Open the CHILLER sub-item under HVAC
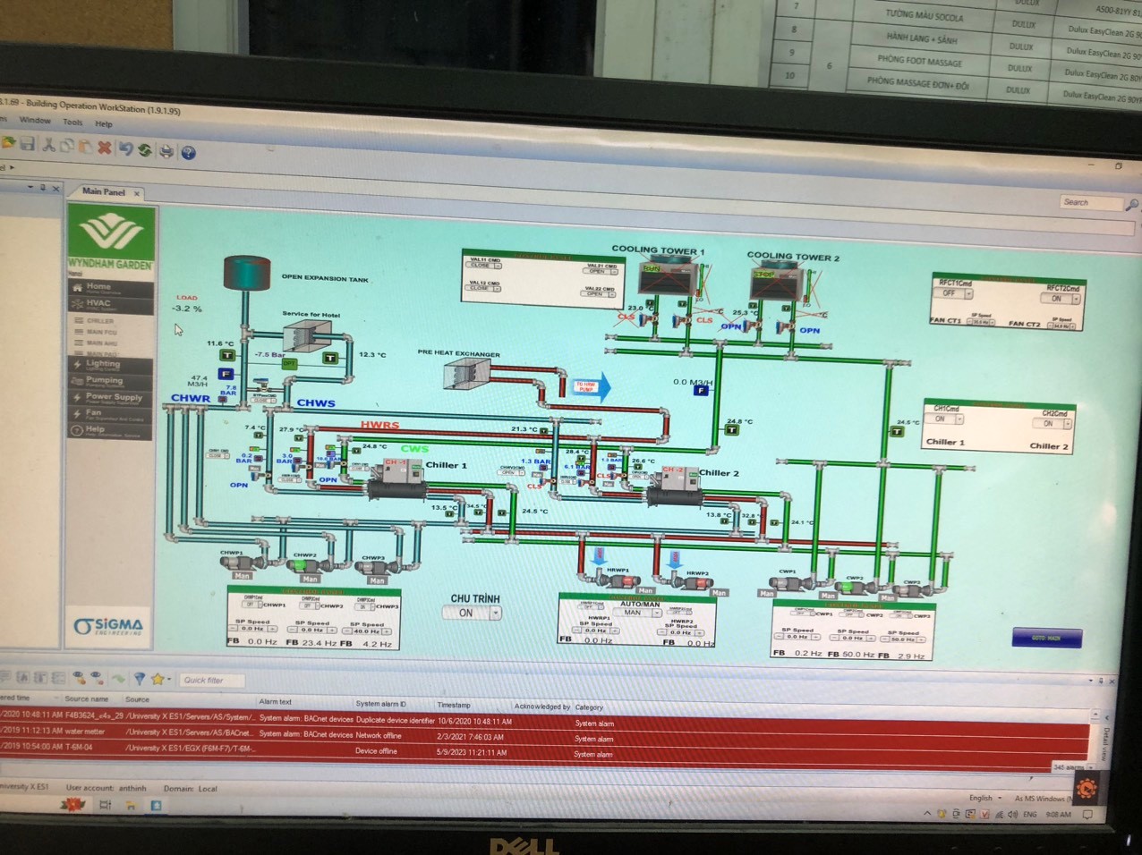This screenshot has height=855, width=1142. (100, 320)
